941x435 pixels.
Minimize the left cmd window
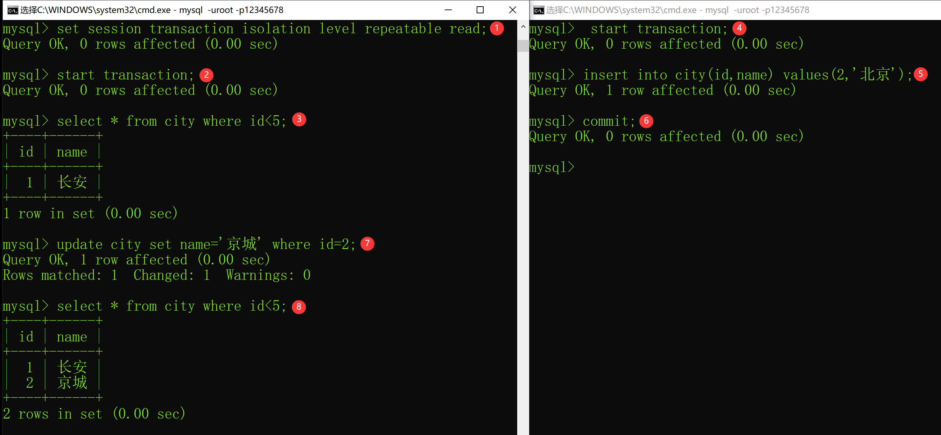(x=448, y=10)
